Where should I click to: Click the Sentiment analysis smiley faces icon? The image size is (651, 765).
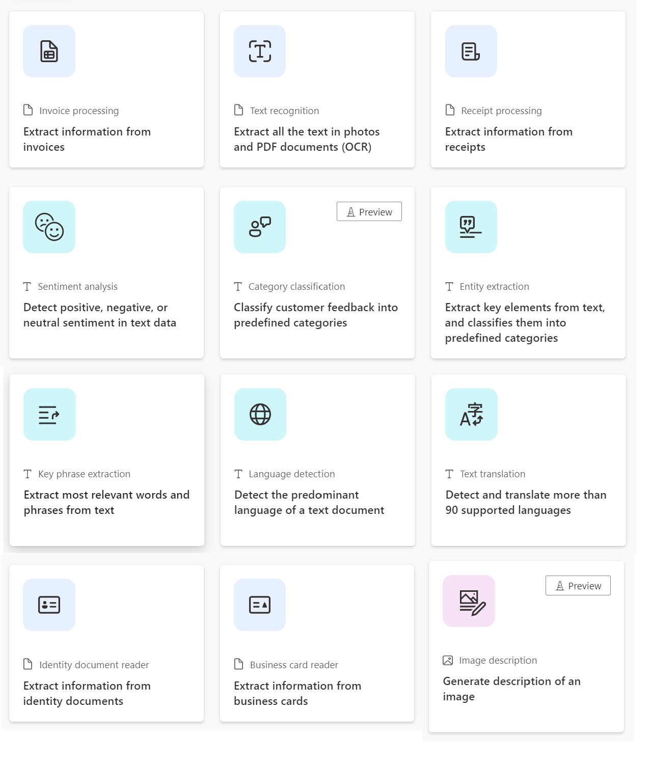(49, 227)
